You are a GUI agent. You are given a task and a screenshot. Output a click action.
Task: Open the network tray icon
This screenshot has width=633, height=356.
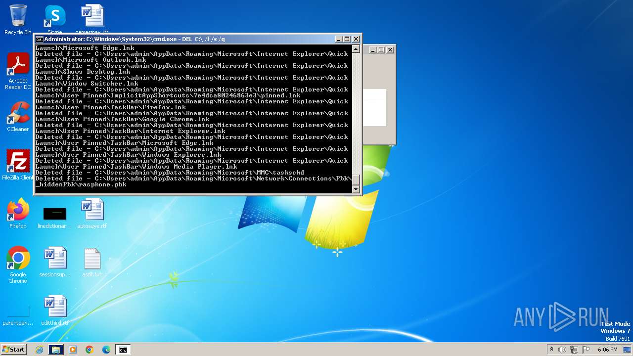pos(574,350)
